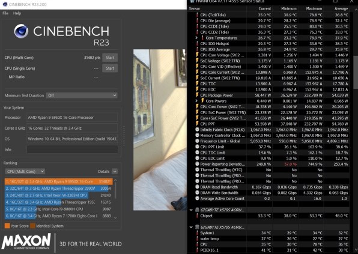Open the Help menu in Cinebench
Screen dimensions: 358x254
tap(17, 13)
